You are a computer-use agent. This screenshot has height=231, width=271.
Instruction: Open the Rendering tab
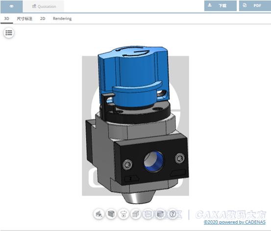[x=62, y=19]
